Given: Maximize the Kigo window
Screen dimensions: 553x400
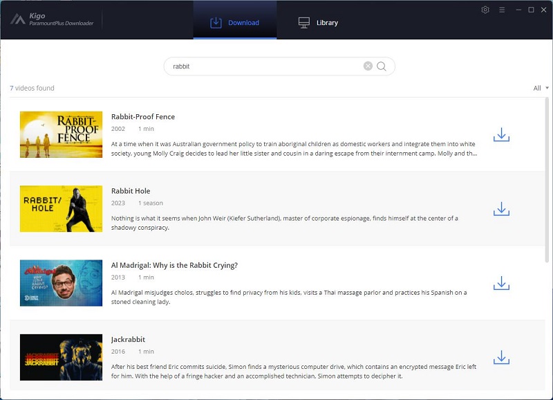Looking at the screenshot, I should pyautogui.click(x=531, y=10).
